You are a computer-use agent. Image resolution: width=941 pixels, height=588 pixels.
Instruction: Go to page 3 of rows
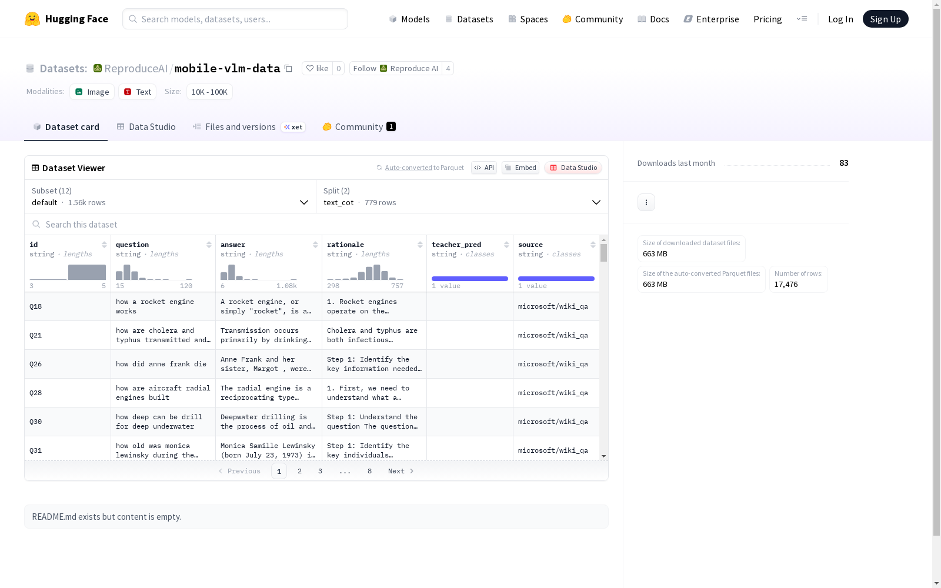[321, 471]
